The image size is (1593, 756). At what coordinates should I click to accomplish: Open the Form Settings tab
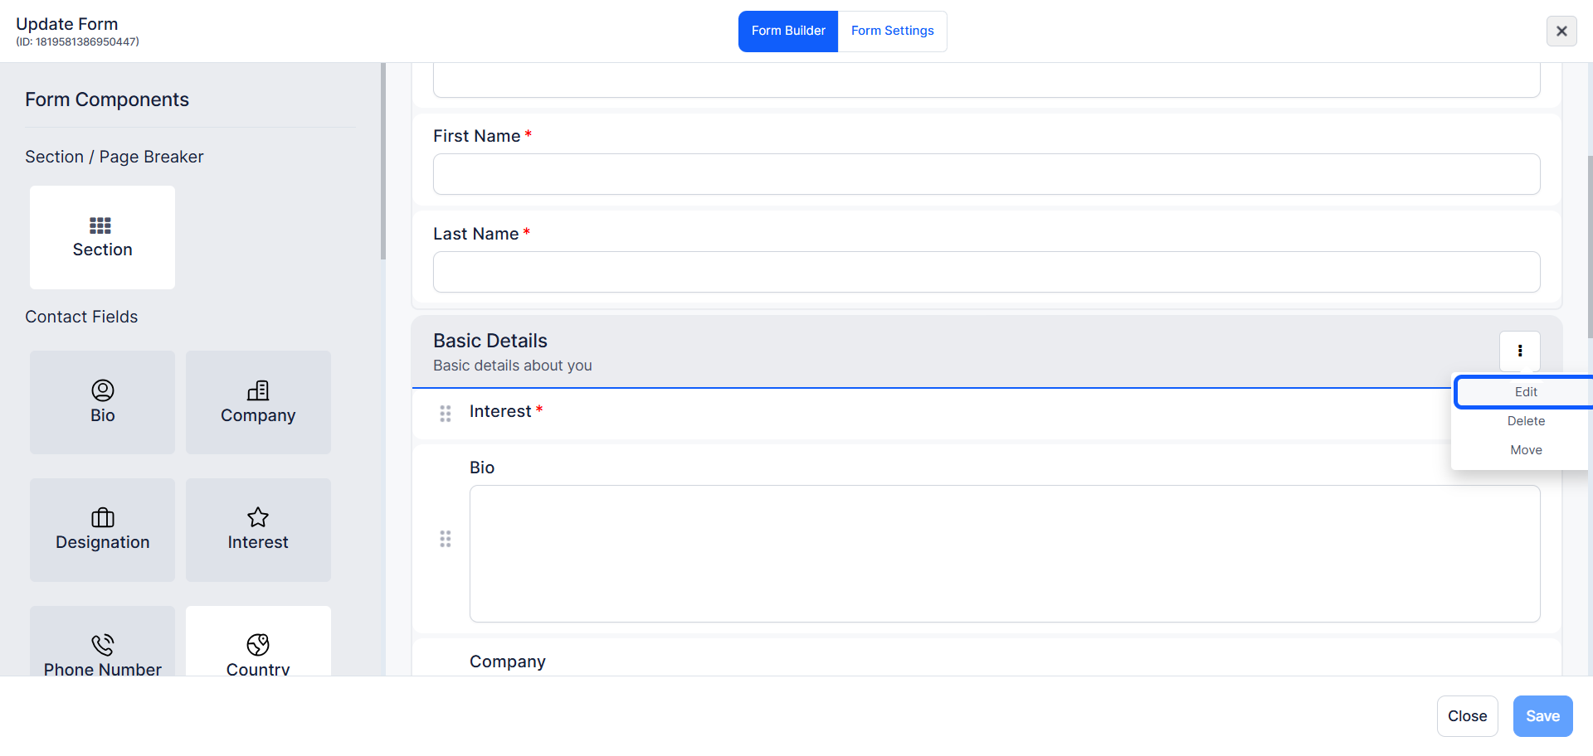coord(893,31)
